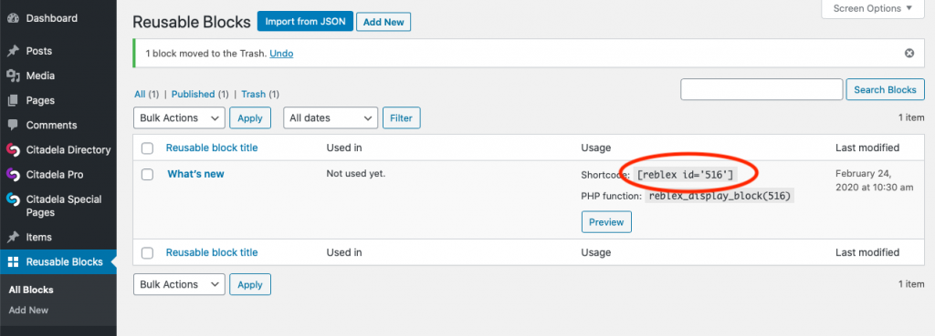The image size is (935, 336).
Task: Click the Search Blocks button
Action: [x=885, y=90]
